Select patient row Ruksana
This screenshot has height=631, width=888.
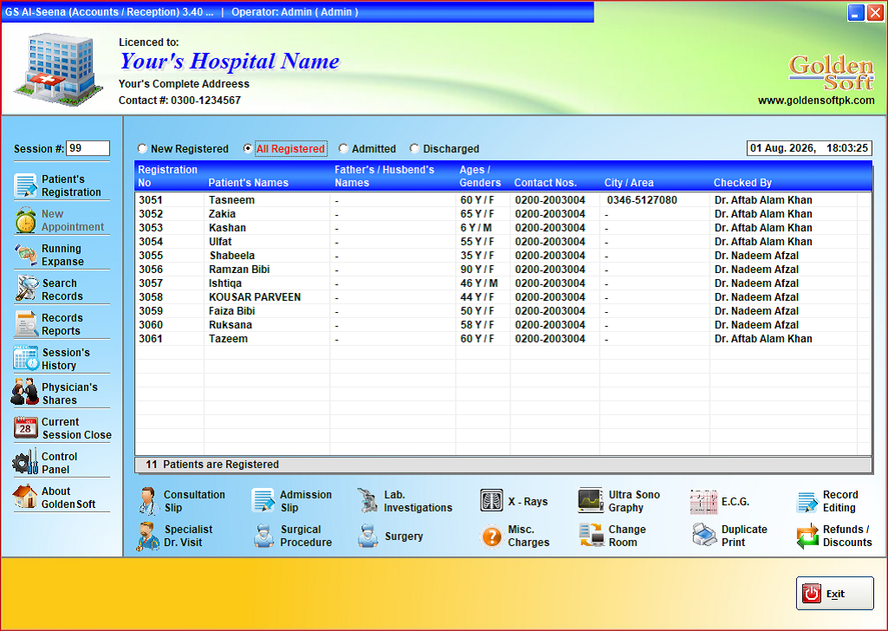[502, 325]
